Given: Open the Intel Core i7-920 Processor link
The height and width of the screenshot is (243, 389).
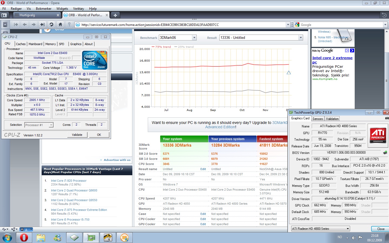Looking at the screenshot, I should [x=69, y=181].
